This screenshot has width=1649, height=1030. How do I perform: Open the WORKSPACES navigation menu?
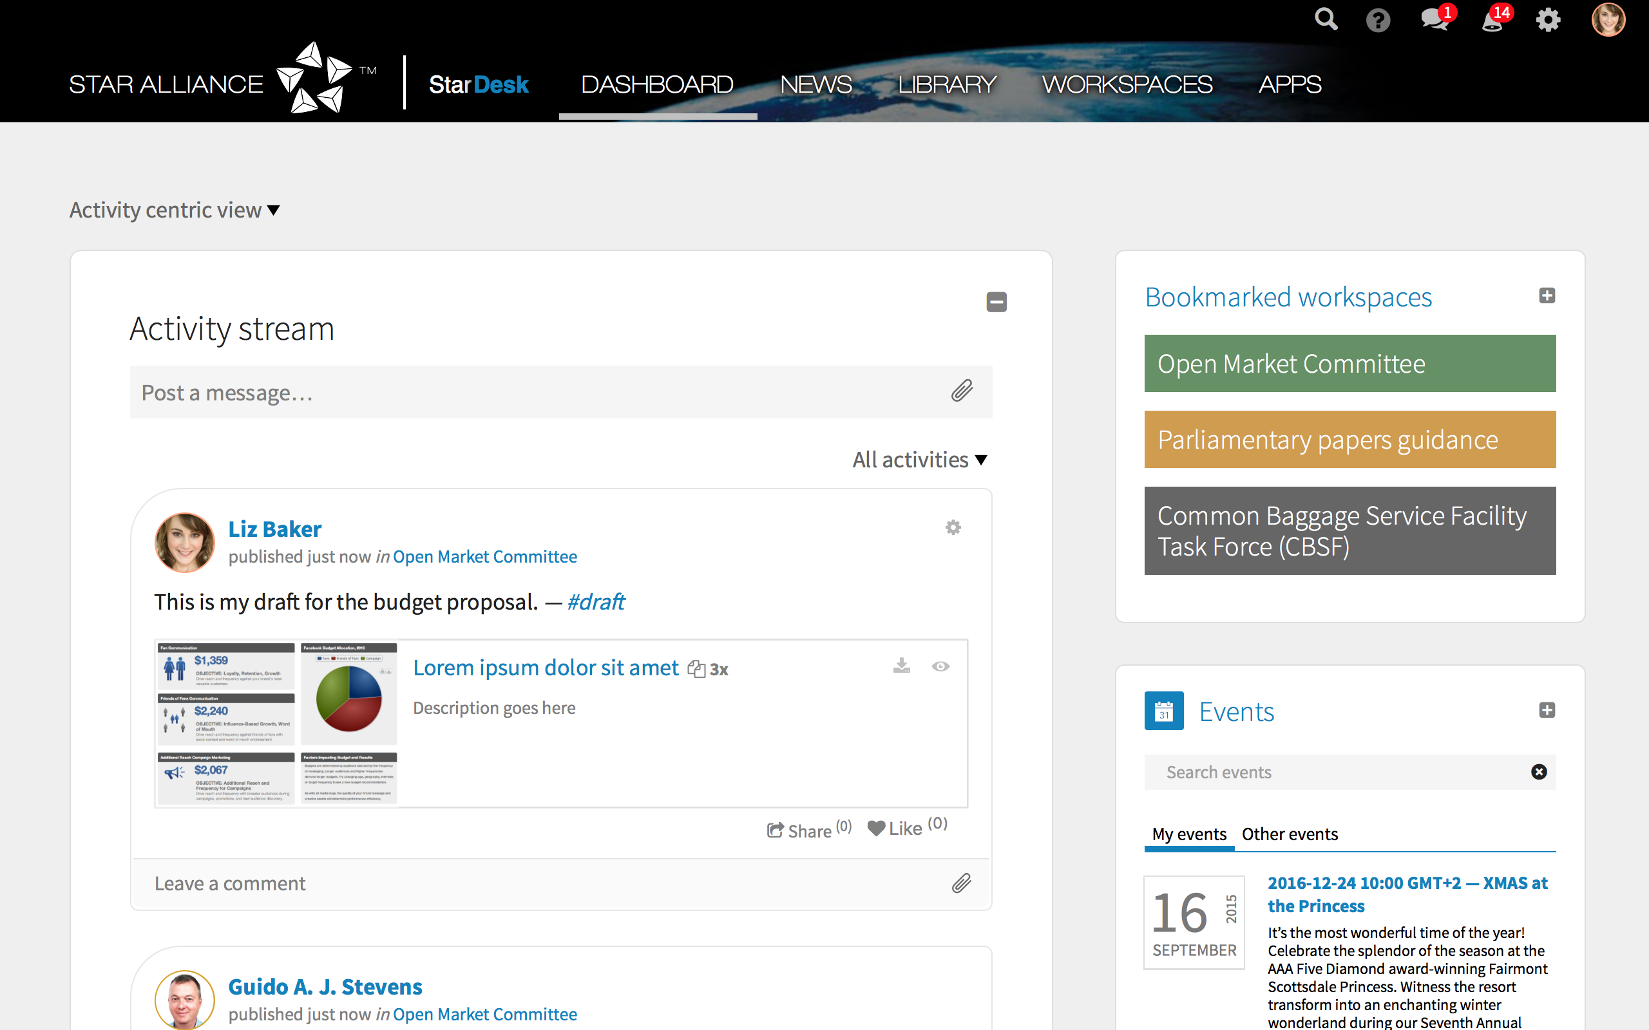(1127, 84)
